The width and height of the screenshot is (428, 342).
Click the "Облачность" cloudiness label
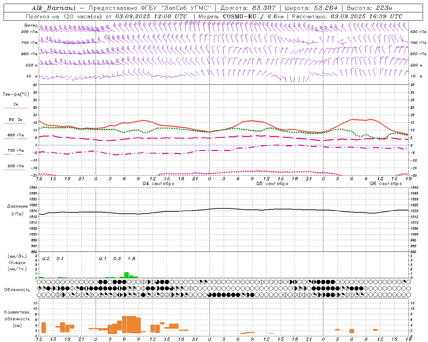tap(17, 290)
